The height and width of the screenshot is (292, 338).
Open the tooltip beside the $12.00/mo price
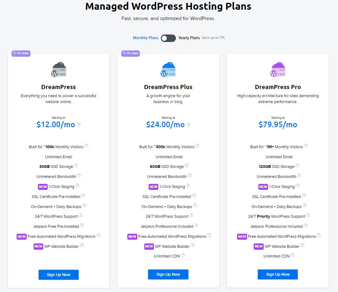[x=79, y=125]
